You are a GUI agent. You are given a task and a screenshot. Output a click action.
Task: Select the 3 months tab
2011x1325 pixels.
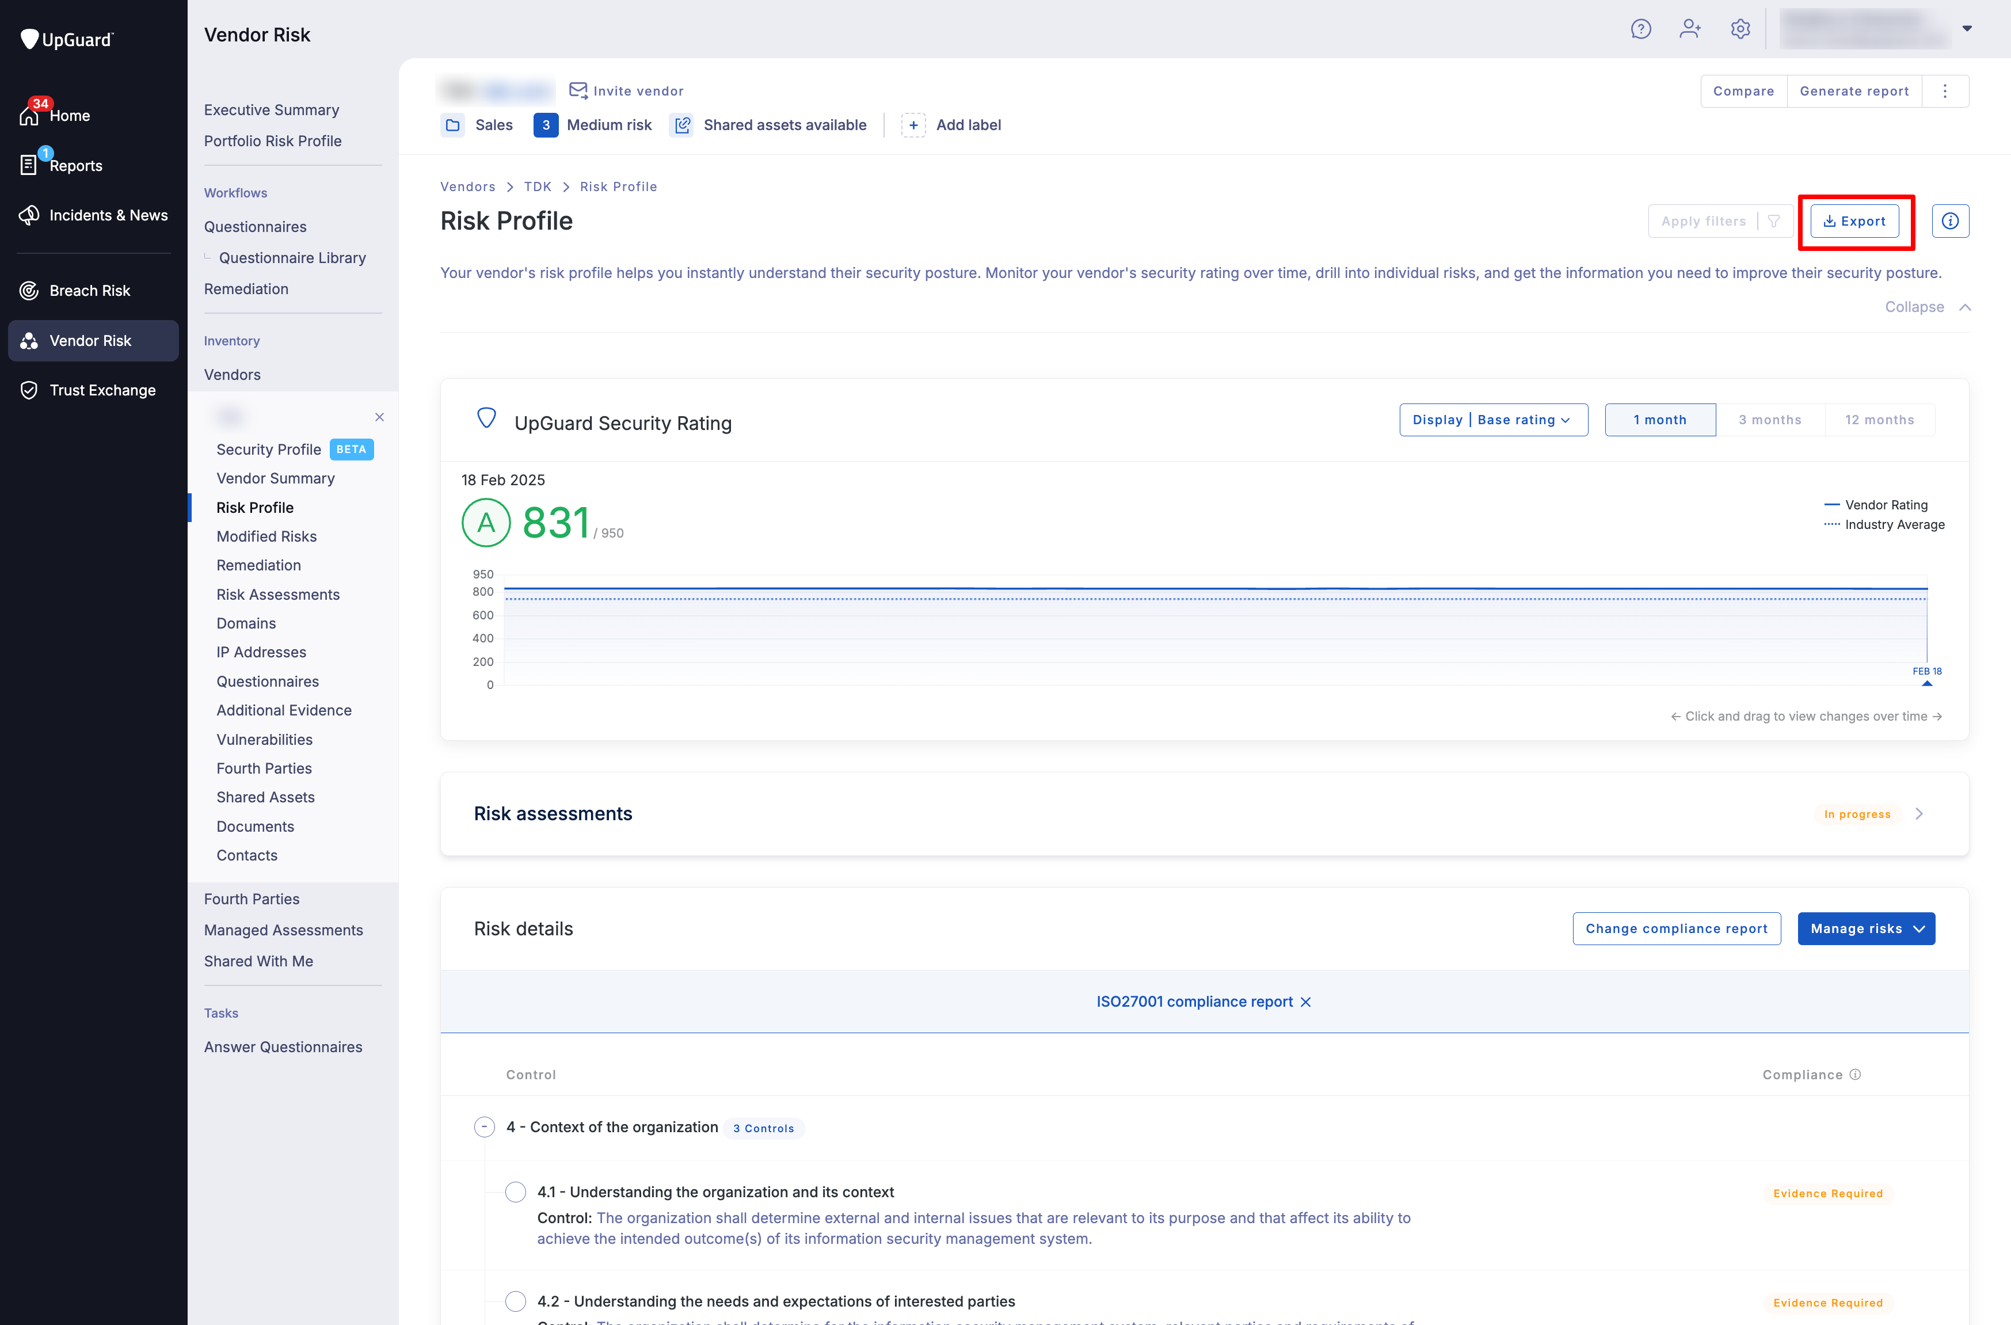[1769, 420]
